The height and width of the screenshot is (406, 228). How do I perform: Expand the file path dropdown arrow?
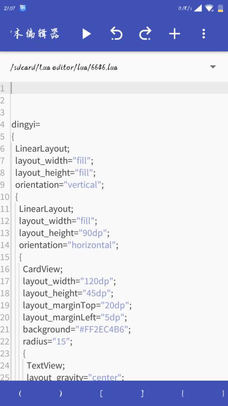coord(213,67)
